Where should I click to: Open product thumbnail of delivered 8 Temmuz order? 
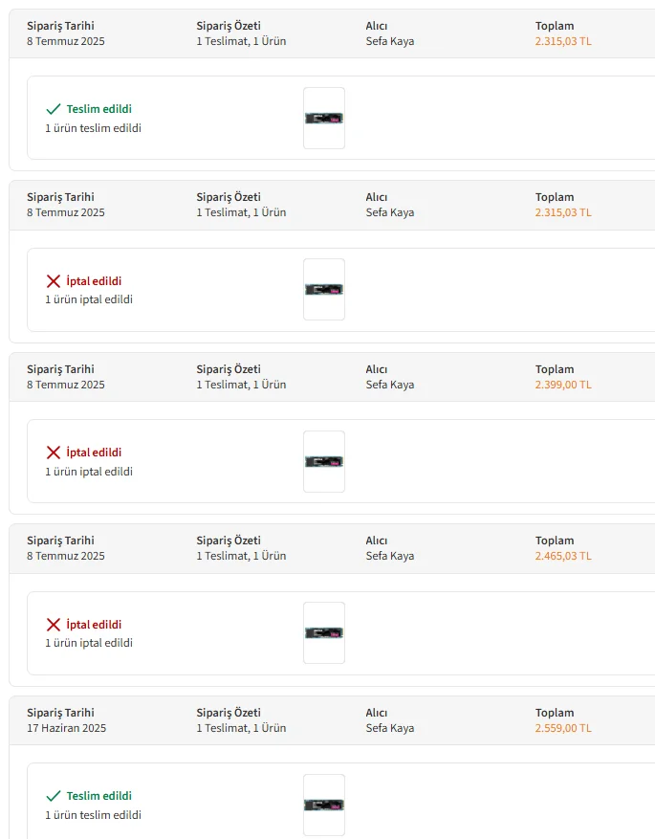click(324, 119)
